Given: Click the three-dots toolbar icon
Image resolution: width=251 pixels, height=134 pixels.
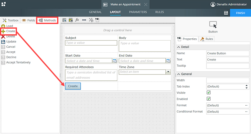Looking at the screenshot, I should tap(84, 20).
